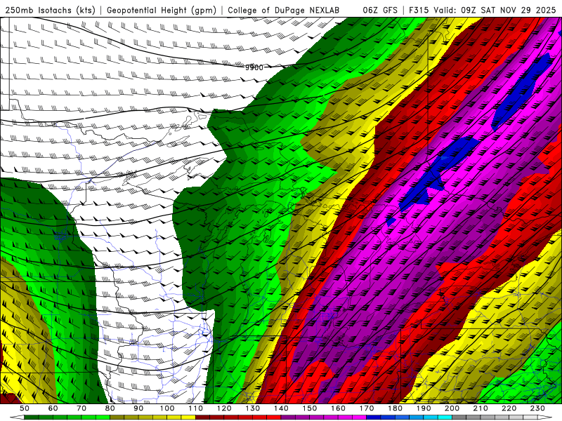
Task: Select the 70 value on the legend
Action: coord(81,408)
